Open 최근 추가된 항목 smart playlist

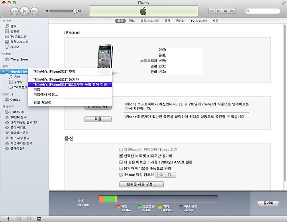point(19,143)
